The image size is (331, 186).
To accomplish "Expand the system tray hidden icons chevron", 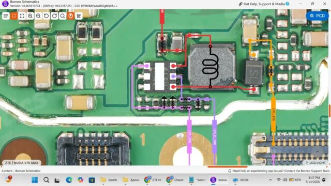I will coord(270,180).
